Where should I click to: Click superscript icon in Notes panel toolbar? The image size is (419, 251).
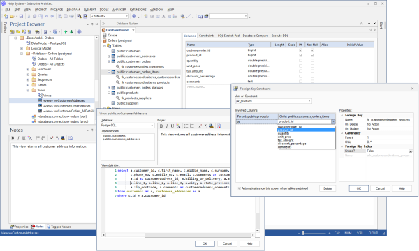click(x=52, y=138)
